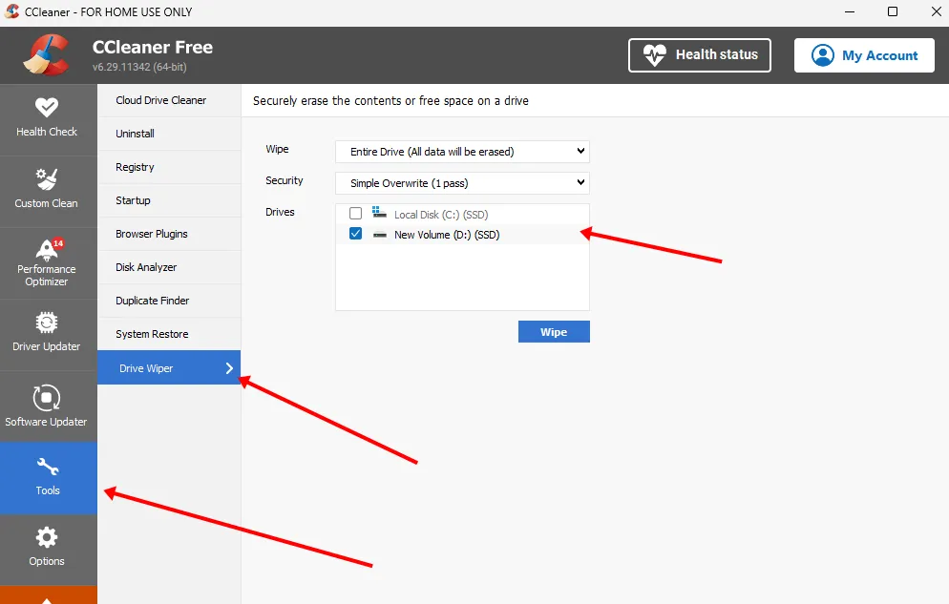
Task: Click the New Volume (D:) drive icon
Action: 379,235
